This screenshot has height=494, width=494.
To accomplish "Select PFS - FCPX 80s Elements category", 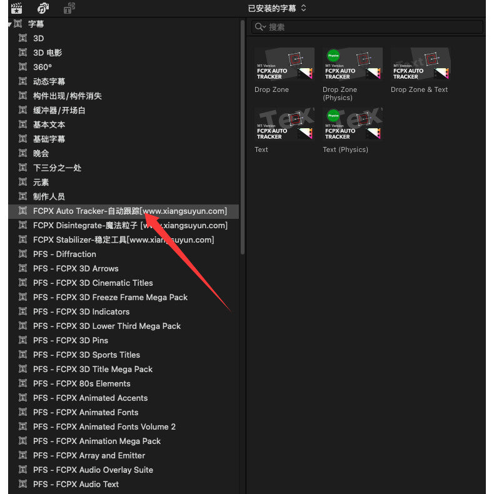I will pos(124,384).
